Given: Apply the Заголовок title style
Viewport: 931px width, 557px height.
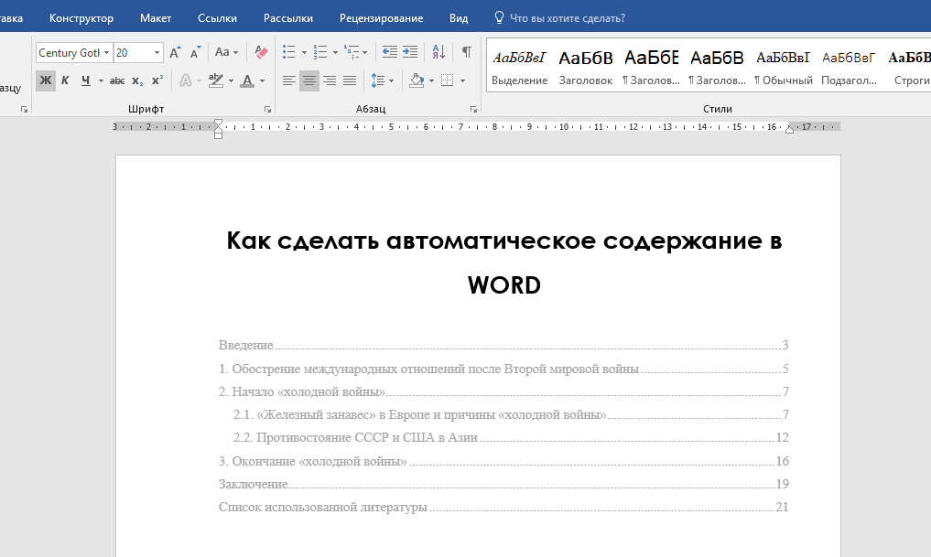Looking at the screenshot, I should coord(586,67).
